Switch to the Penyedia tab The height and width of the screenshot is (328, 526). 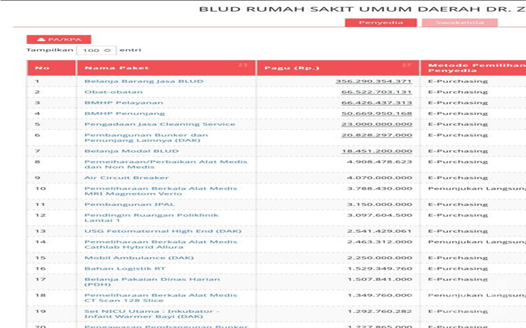pos(380,23)
